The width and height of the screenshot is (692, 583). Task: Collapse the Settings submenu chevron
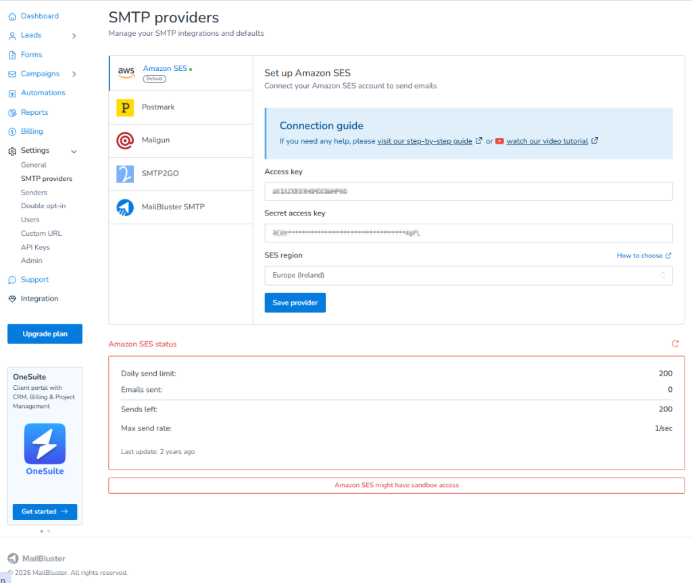[74, 151]
